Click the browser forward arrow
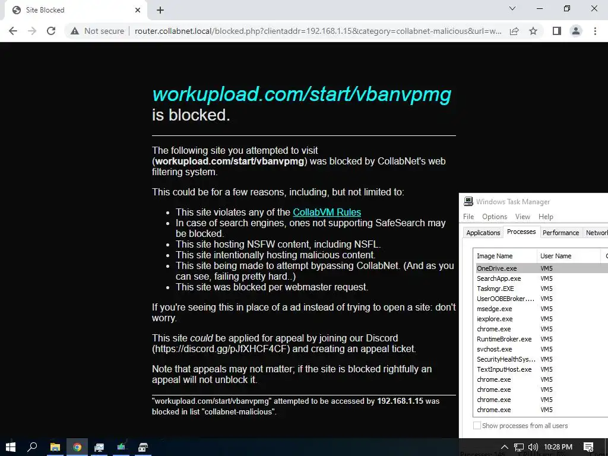The width and height of the screenshot is (608, 456). coord(32,31)
